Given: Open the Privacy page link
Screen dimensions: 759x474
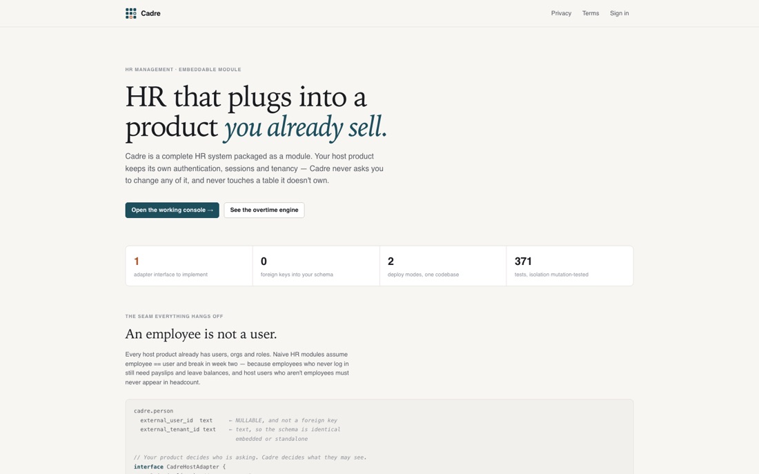Looking at the screenshot, I should point(561,13).
